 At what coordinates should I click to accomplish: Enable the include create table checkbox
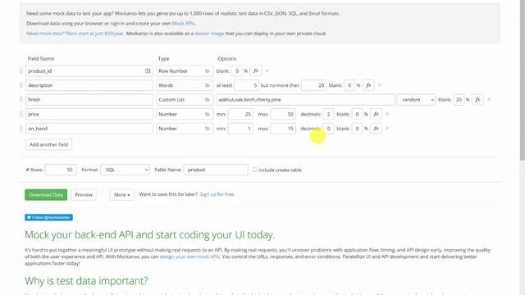255,170
